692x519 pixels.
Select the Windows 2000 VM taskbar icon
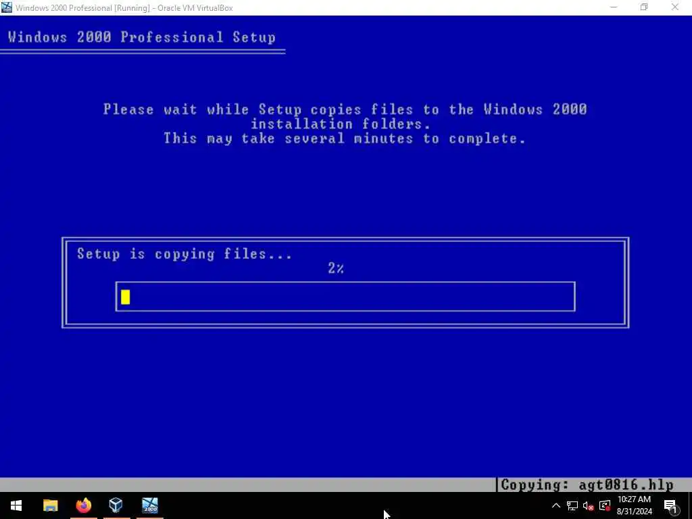tap(150, 505)
